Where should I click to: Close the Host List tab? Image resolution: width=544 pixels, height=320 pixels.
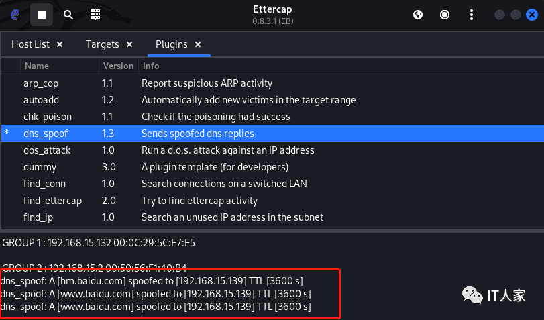pos(60,44)
